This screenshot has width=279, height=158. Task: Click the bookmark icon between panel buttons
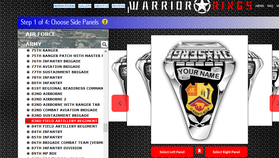[199, 151]
